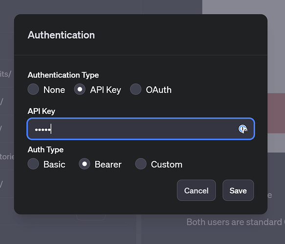The image size is (285, 244).
Task: Click the "None" option label text
Action: 54,90
